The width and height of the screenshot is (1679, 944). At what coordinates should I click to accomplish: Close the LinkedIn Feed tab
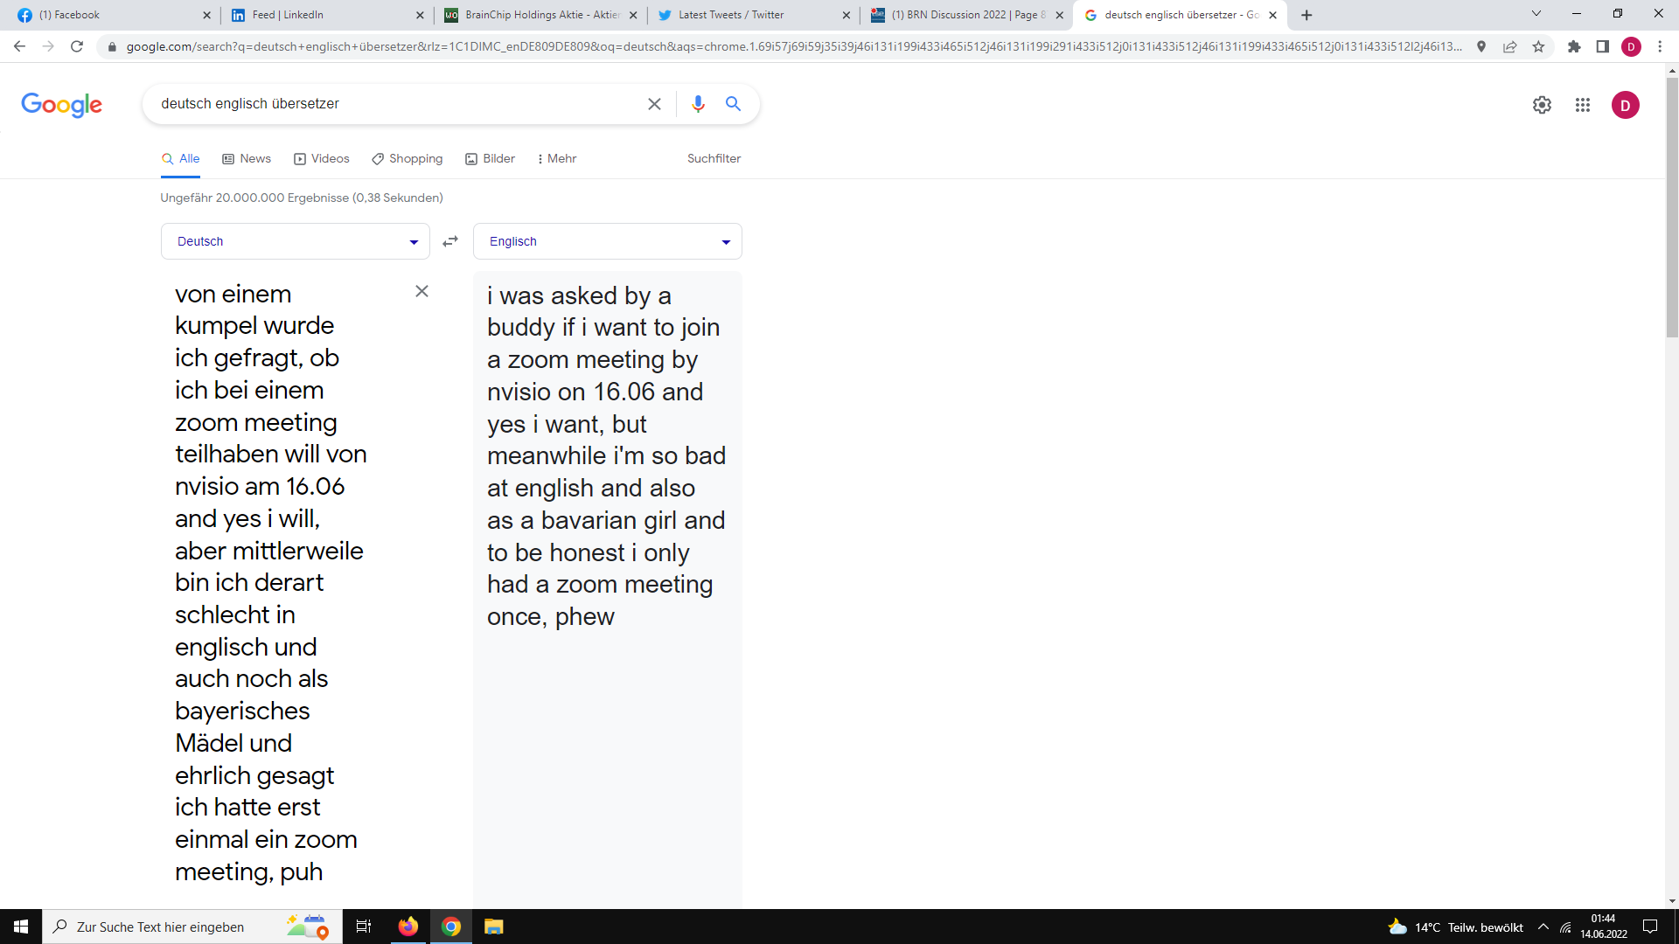pyautogui.click(x=420, y=15)
